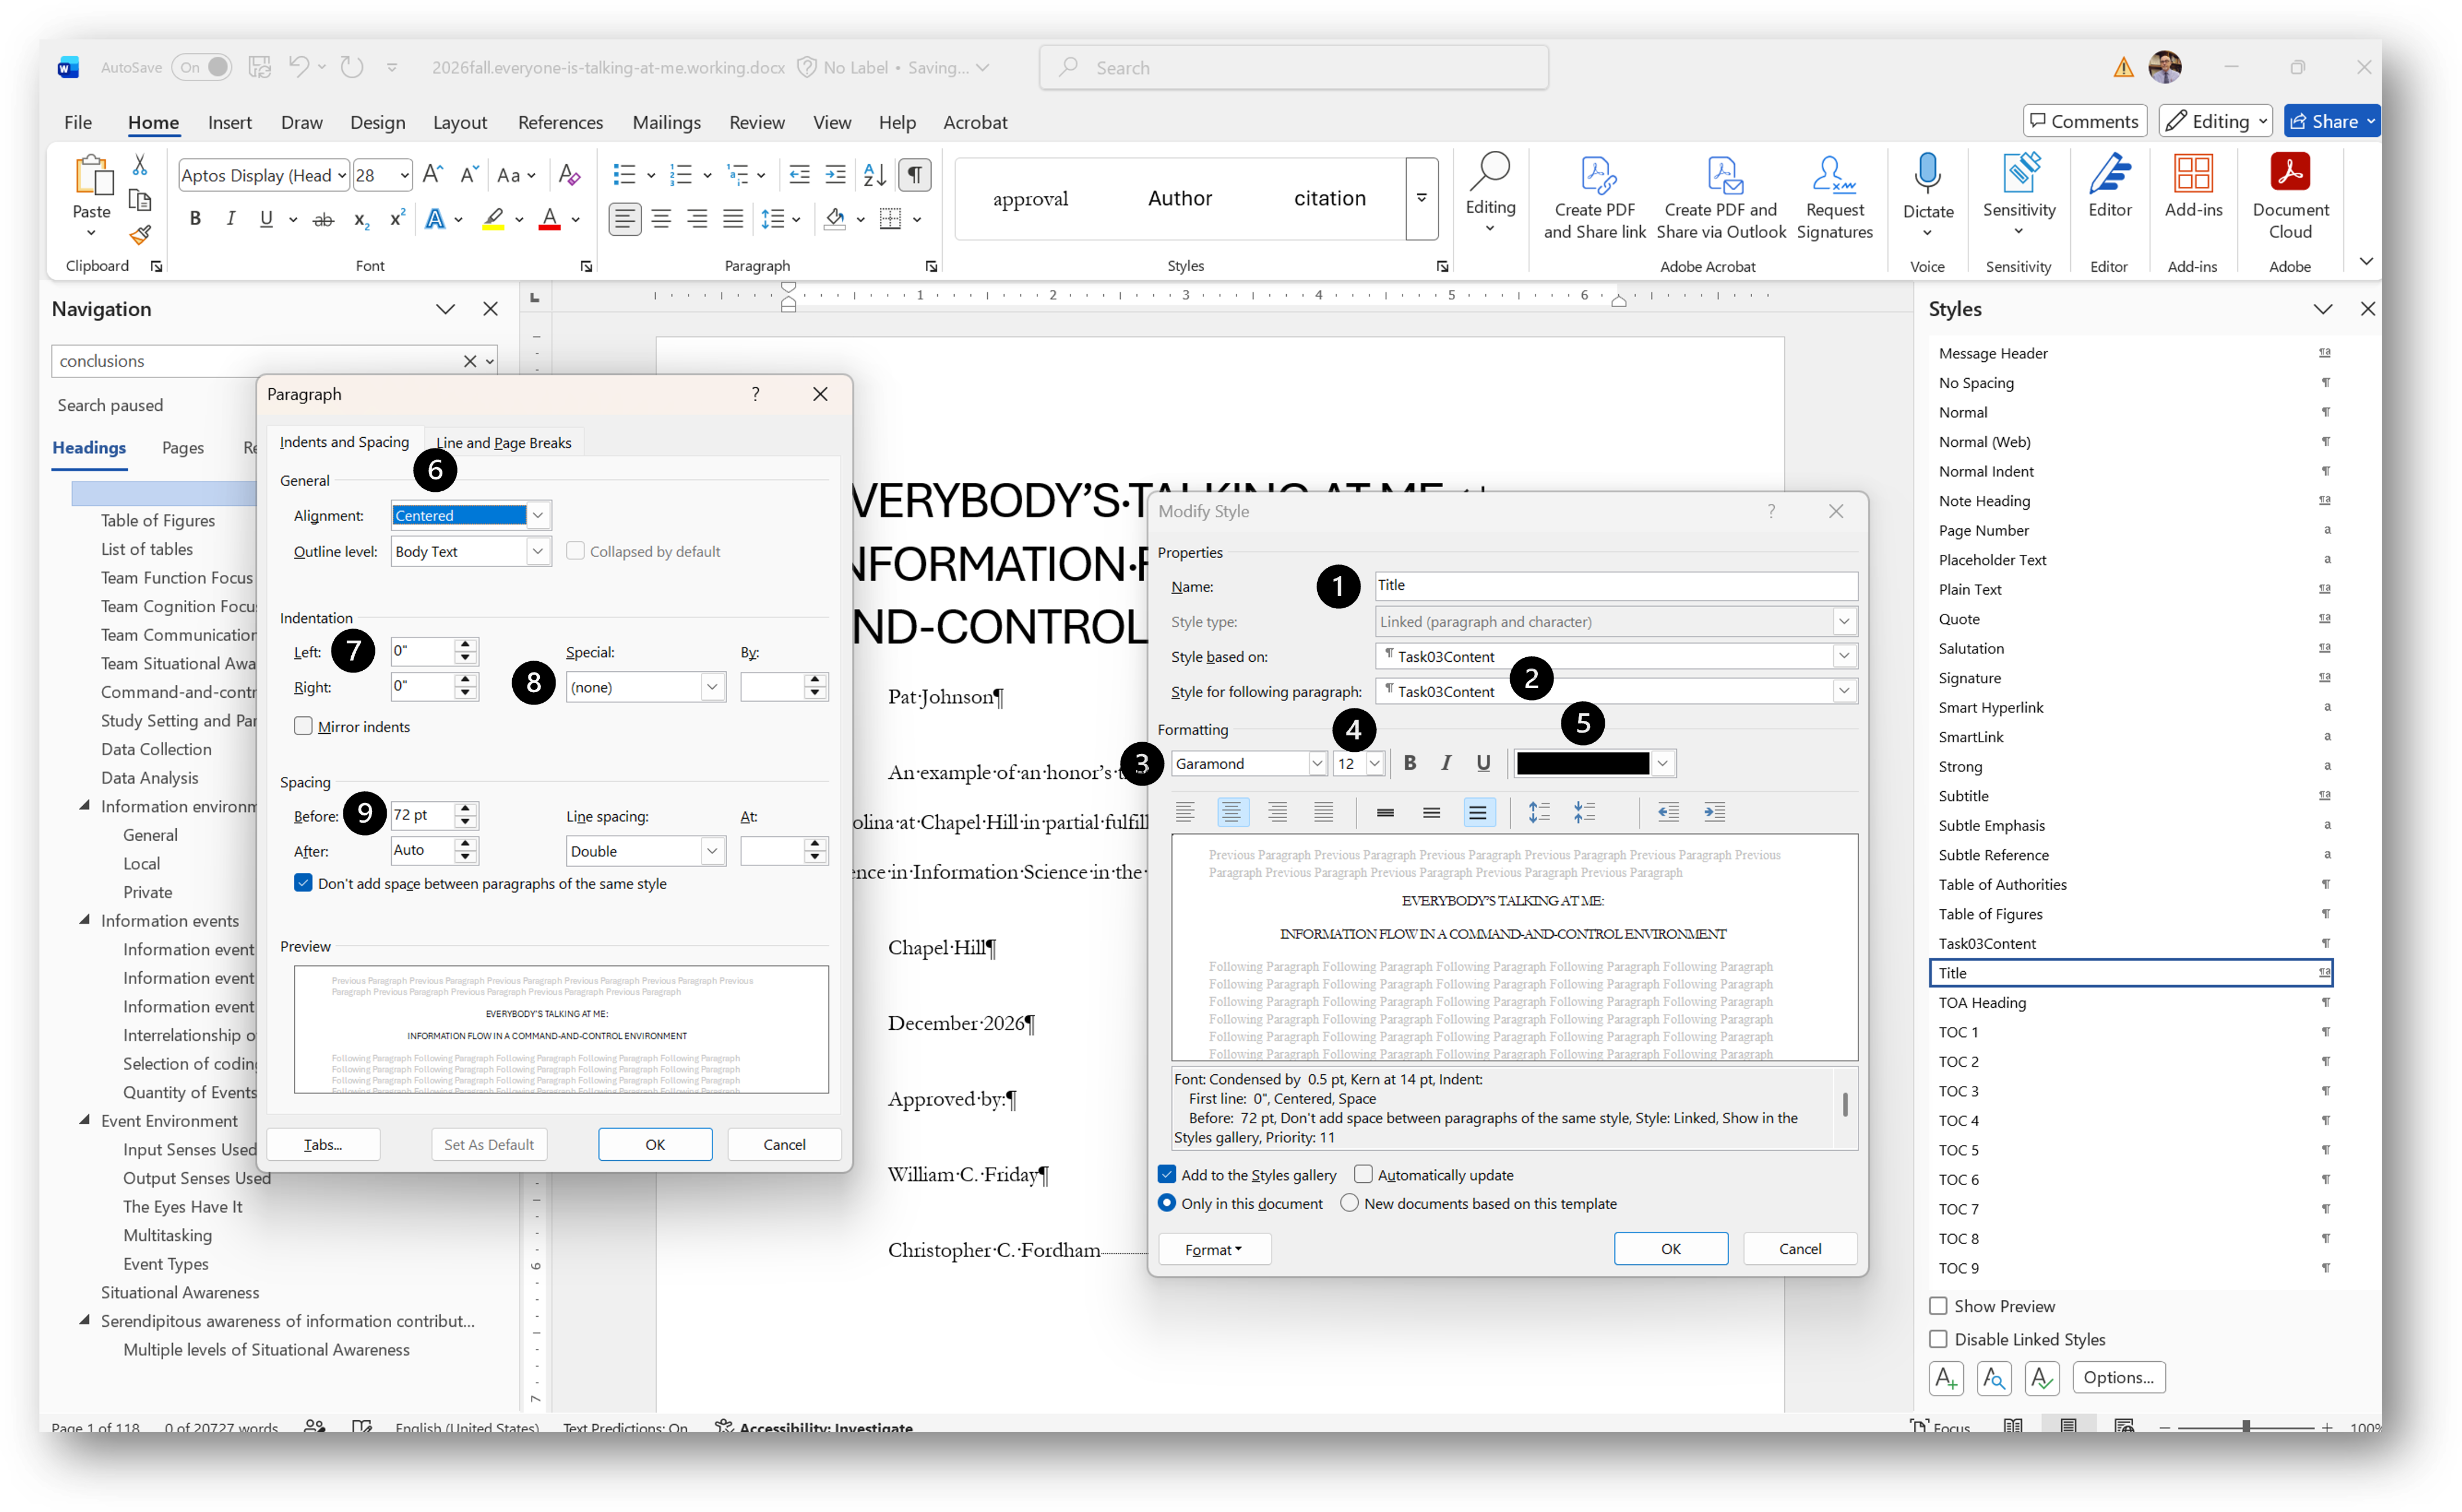
Task: Click the Options... button in Styles pane
Action: point(2118,1377)
